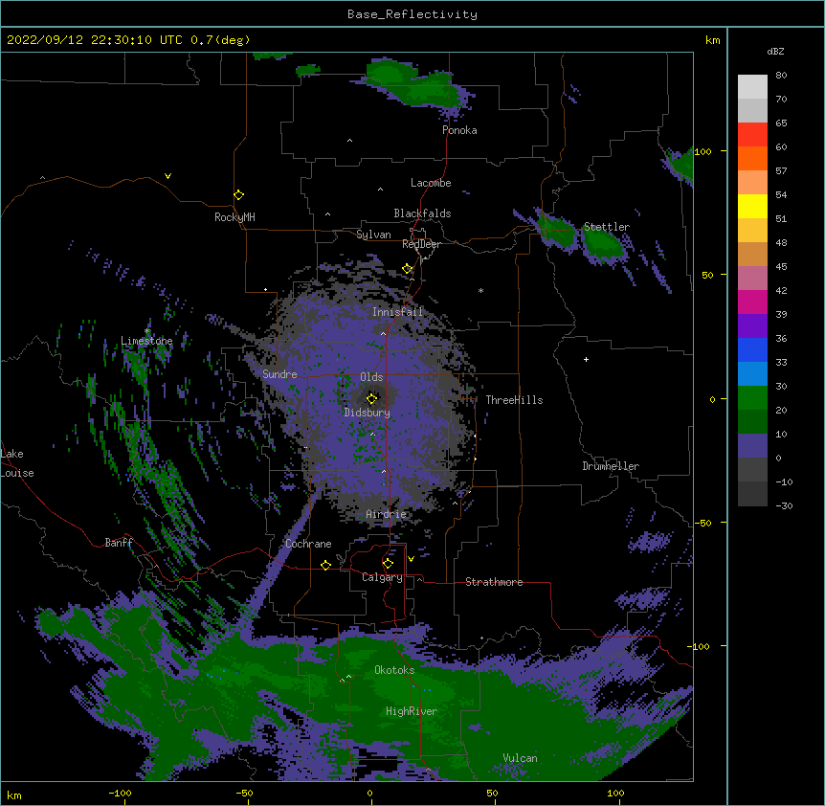Click the light gray 80 dBZ legend swatch
Screen dimensions: 825x806
point(752,86)
